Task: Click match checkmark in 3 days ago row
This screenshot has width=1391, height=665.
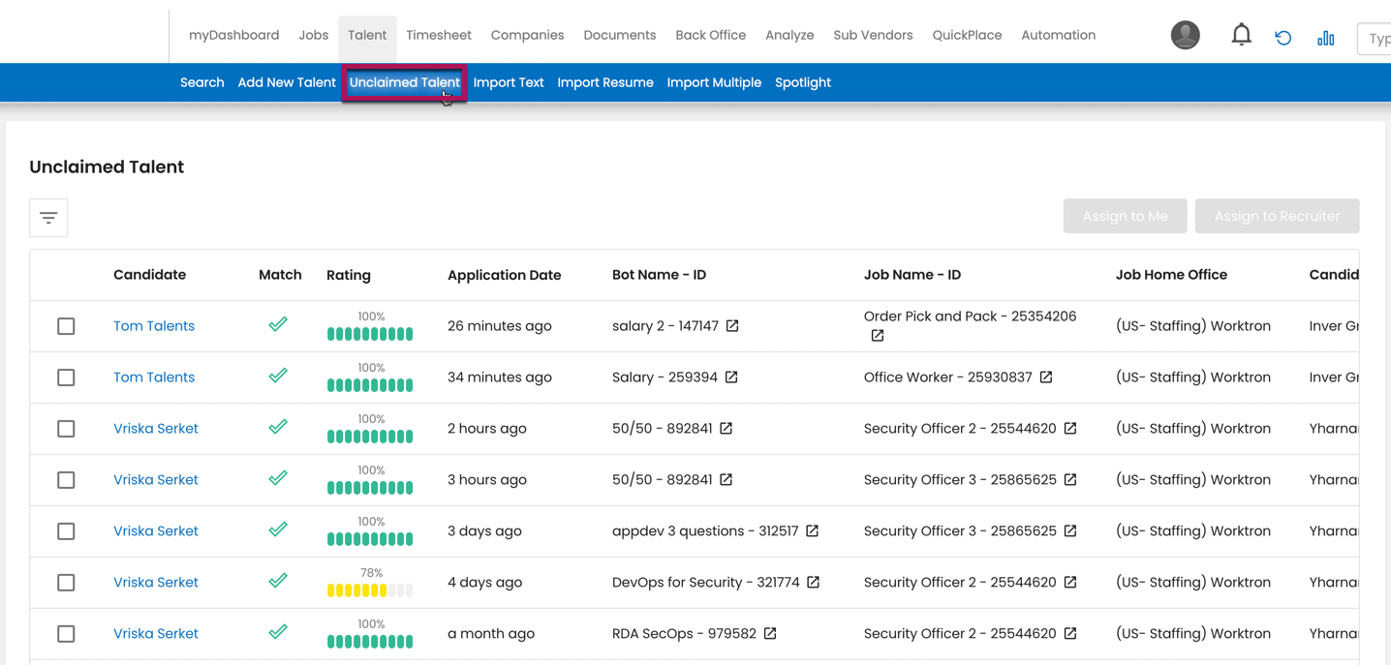Action: click(x=278, y=530)
